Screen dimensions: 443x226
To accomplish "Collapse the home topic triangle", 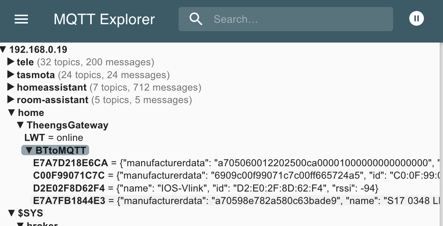I will click(12, 113).
